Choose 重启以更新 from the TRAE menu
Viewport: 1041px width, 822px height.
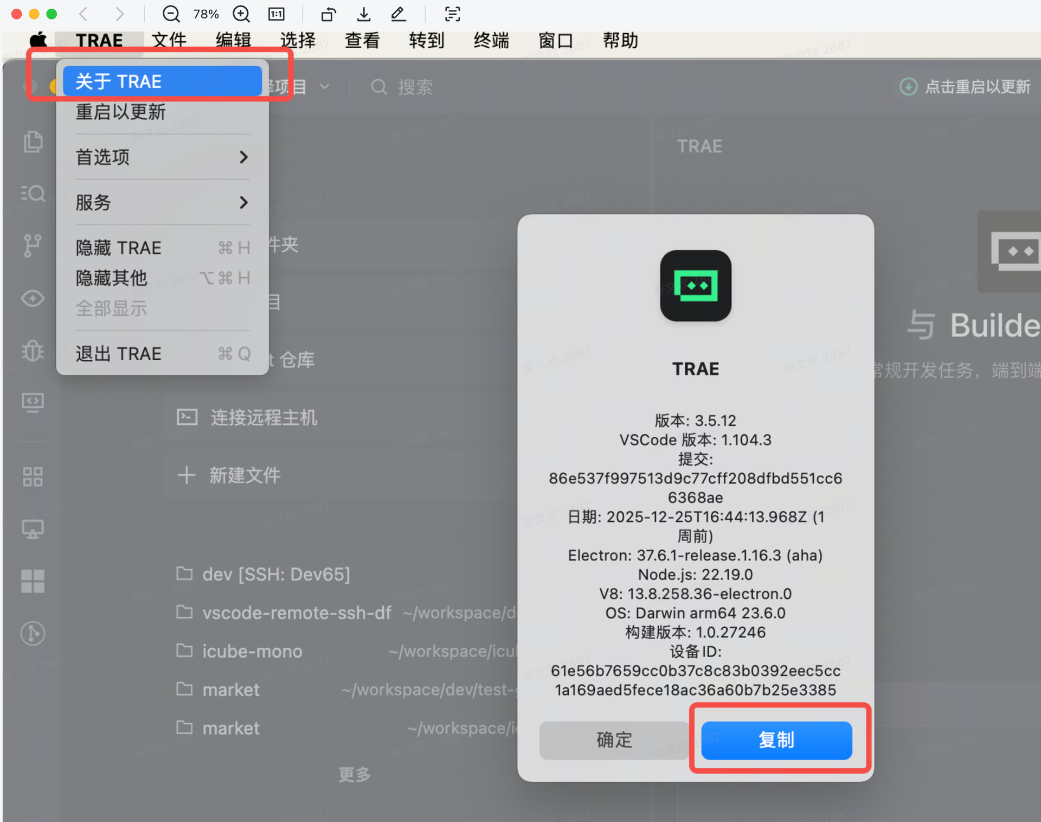point(162,112)
